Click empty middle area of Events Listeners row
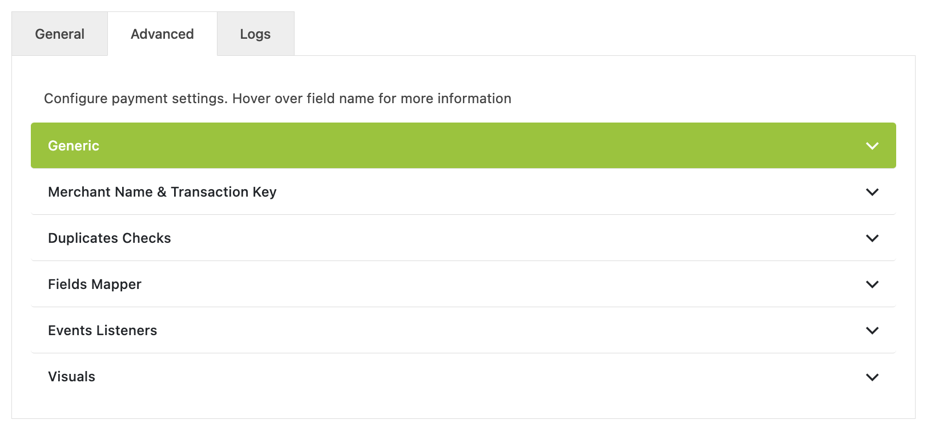The height and width of the screenshot is (440, 927). 463,331
